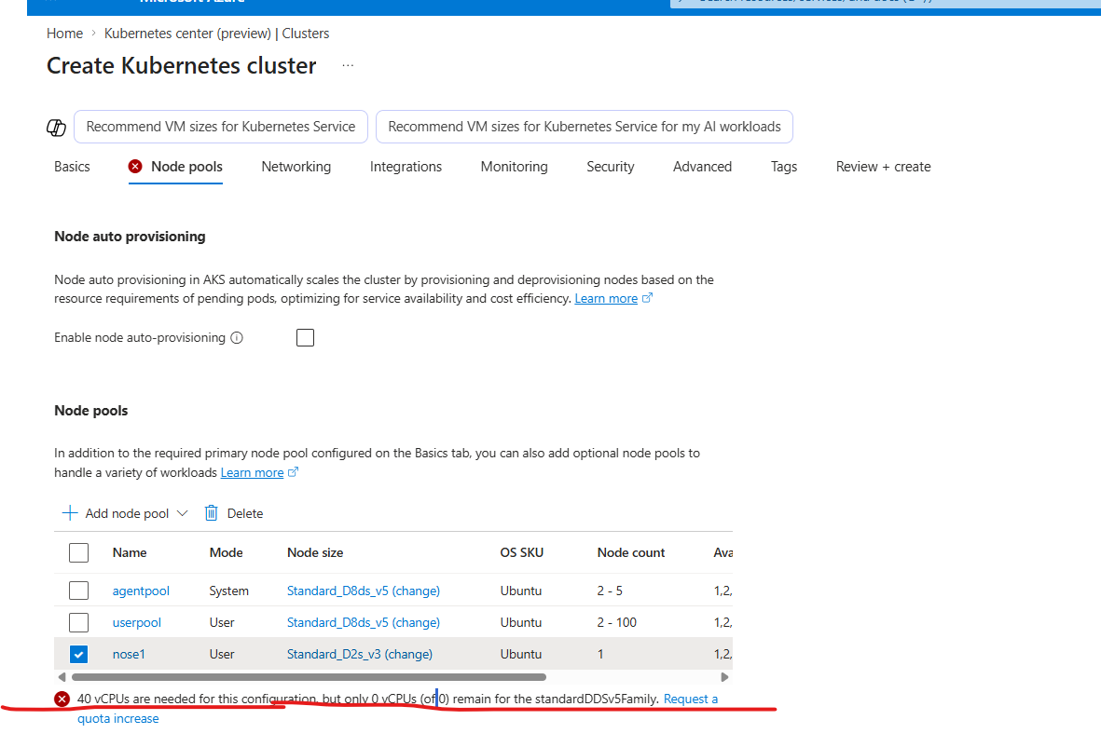Image resolution: width=1101 pixels, height=747 pixels.
Task: Open the Review + create tab
Action: [x=884, y=167]
